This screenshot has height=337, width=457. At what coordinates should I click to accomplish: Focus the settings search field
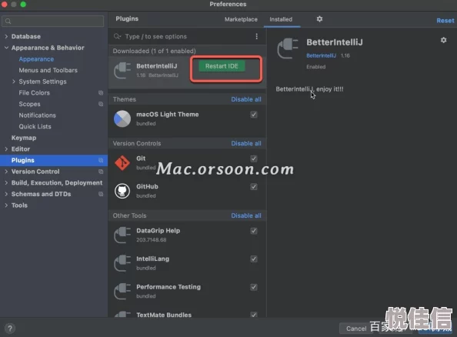[53, 21]
